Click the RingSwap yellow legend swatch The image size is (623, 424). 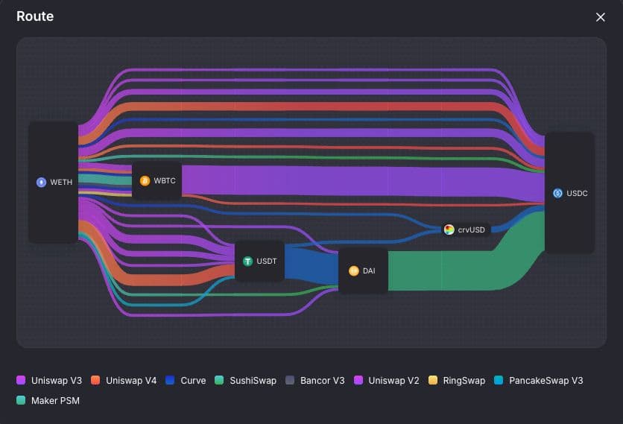[433, 380]
